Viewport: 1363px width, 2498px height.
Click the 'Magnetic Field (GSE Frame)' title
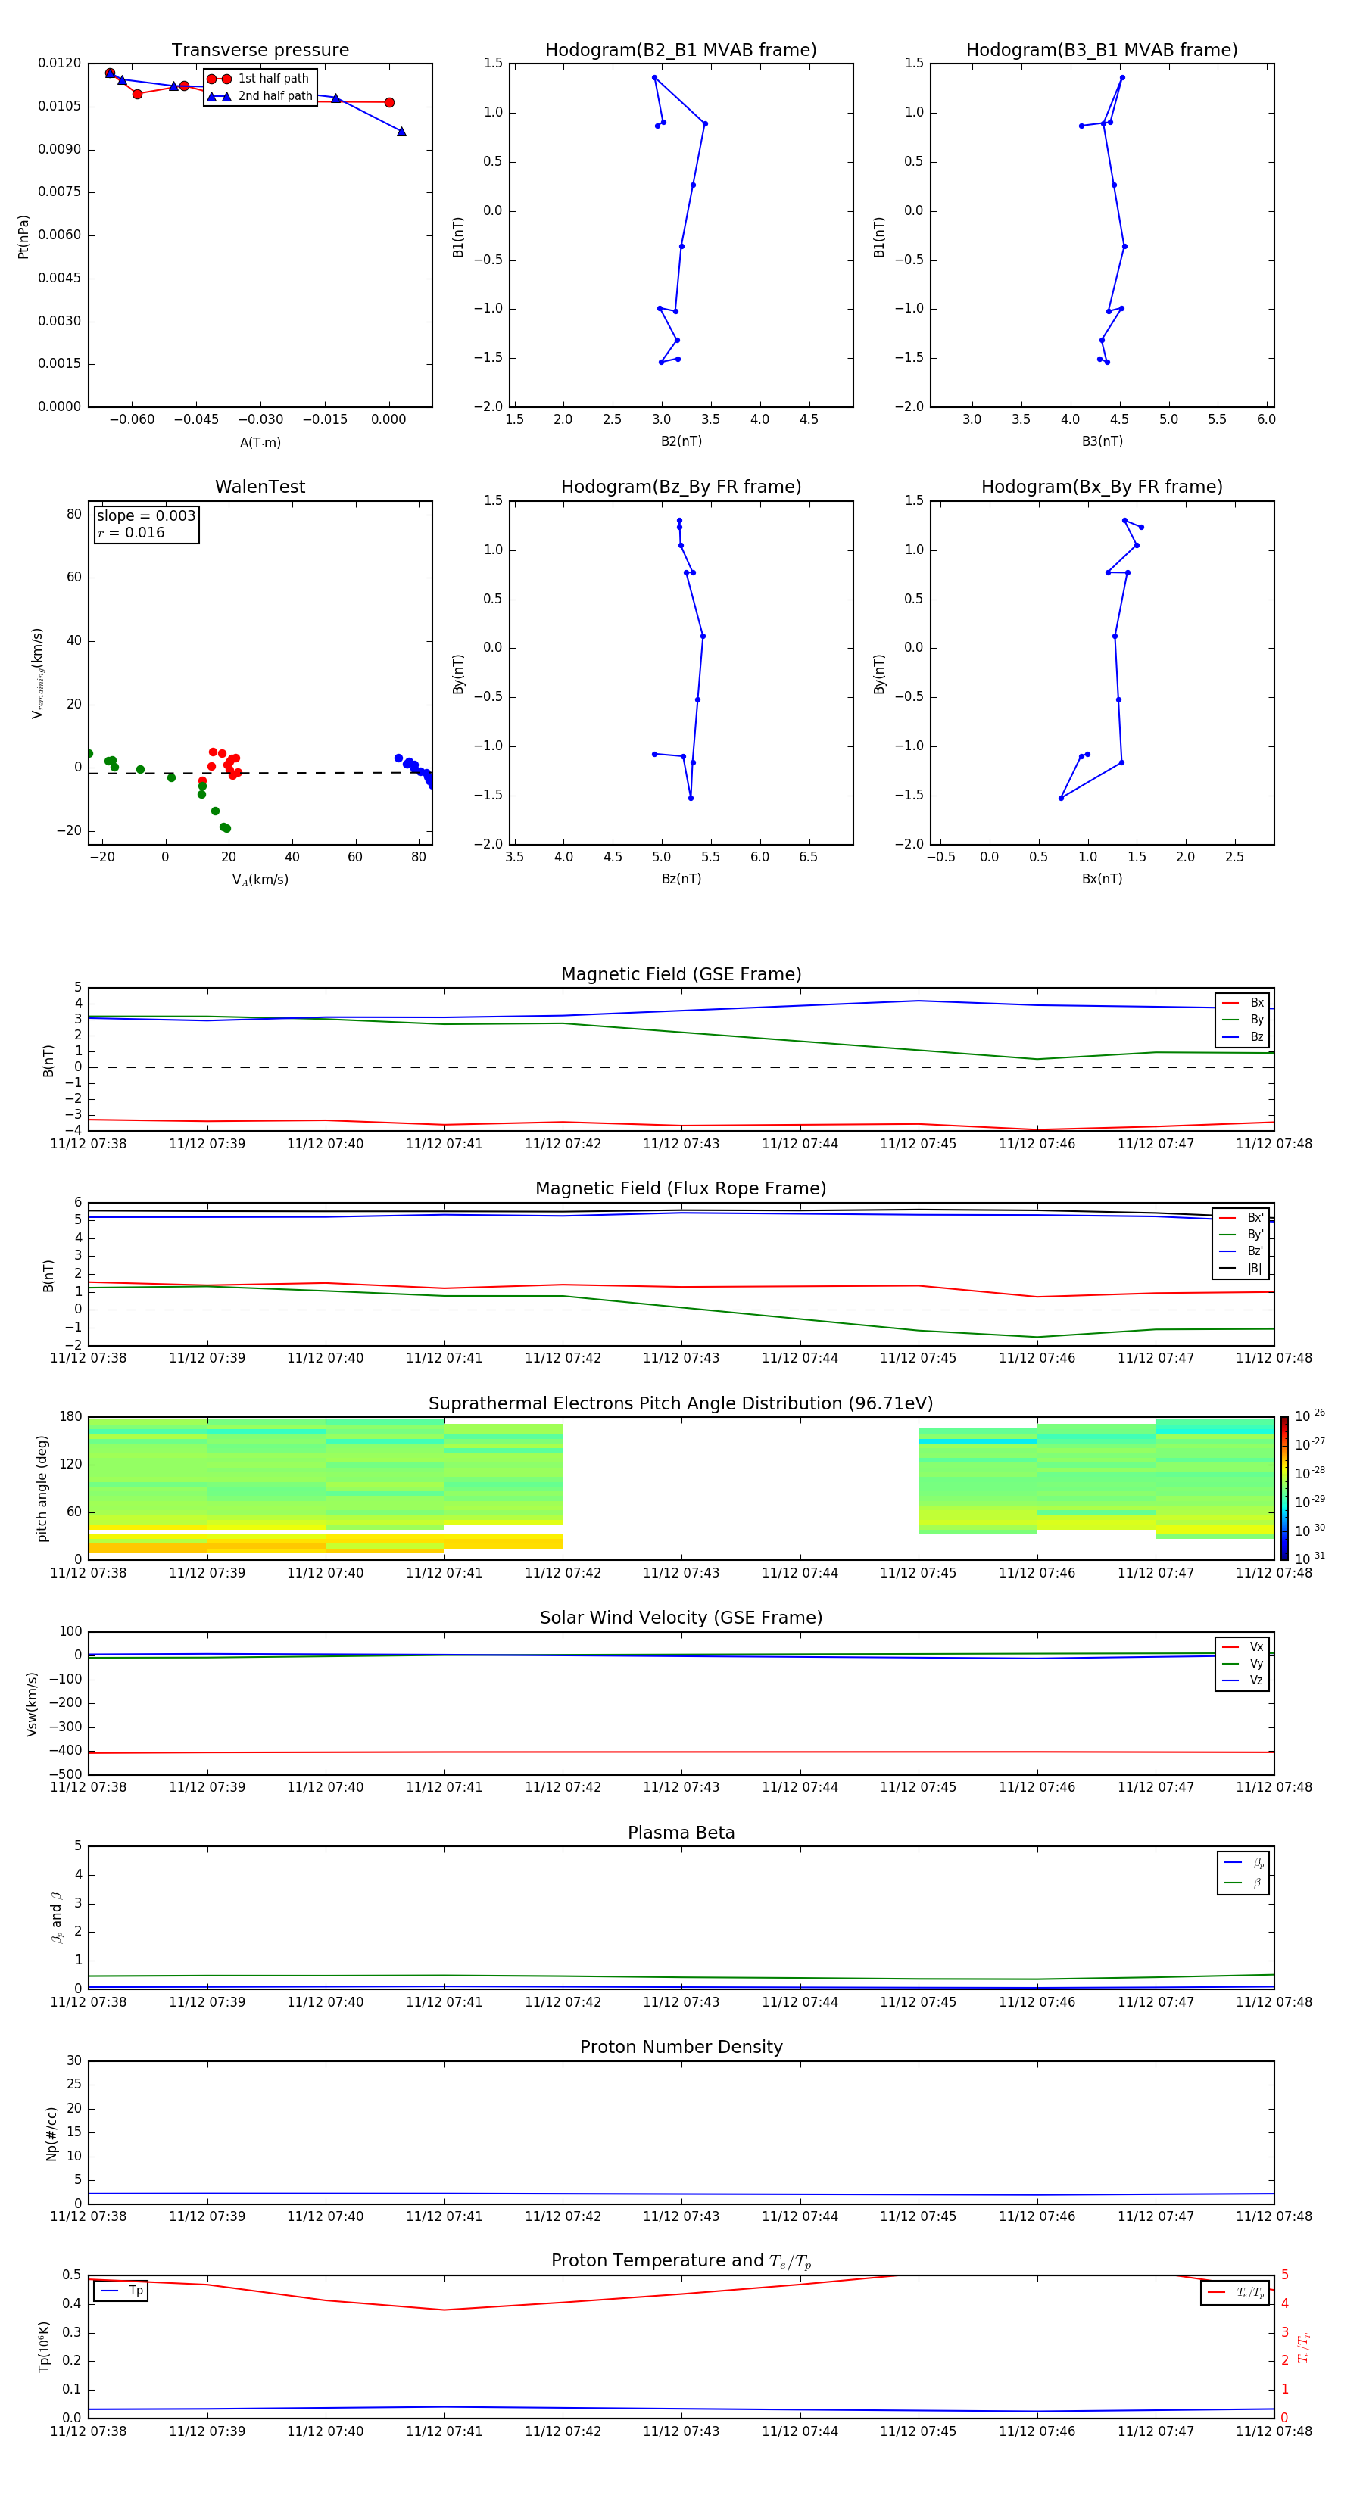click(x=681, y=974)
